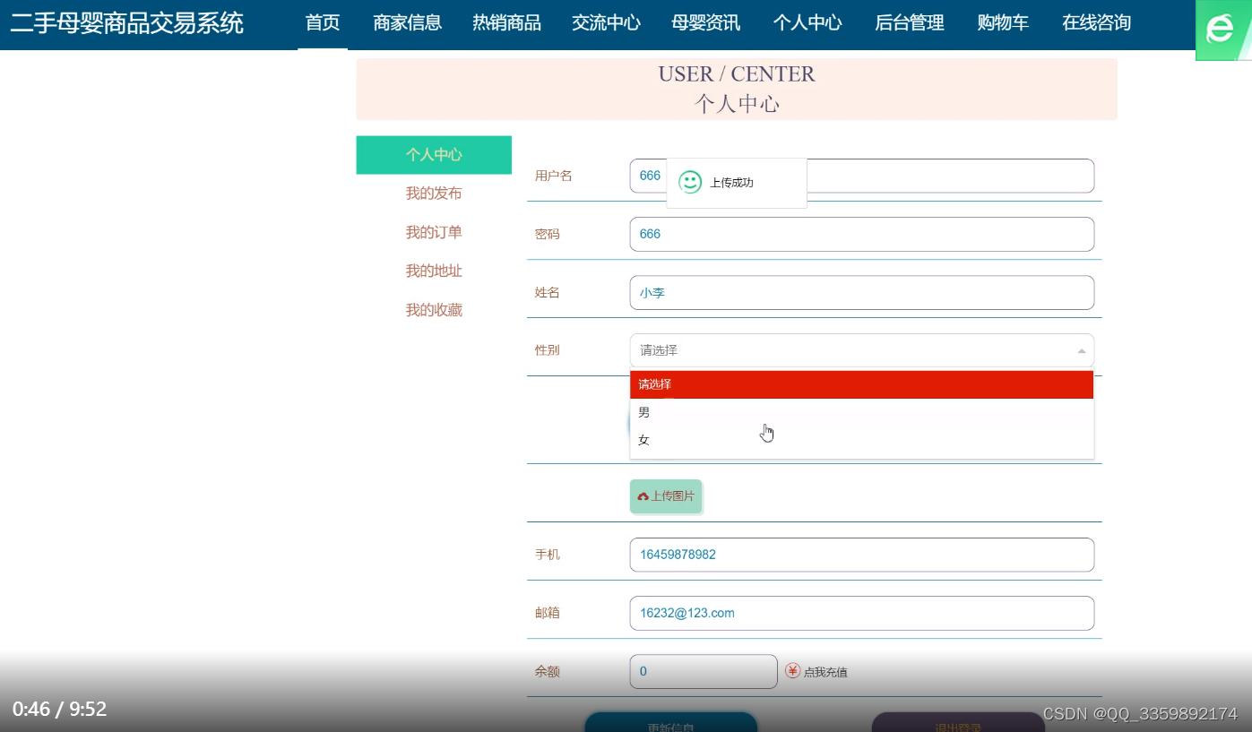Click the upload cloud icon

tap(643, 496)
